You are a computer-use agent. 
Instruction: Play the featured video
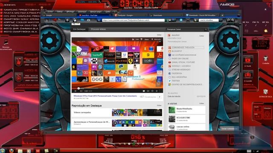point(76,91)
